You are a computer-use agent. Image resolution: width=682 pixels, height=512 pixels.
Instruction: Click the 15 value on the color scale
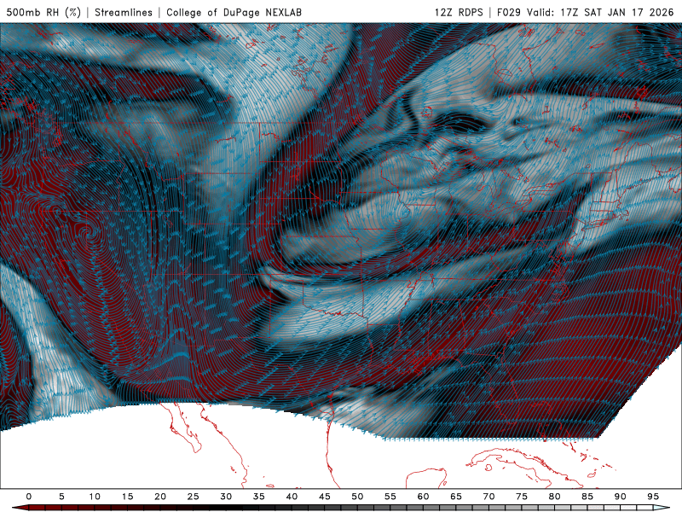127,497
